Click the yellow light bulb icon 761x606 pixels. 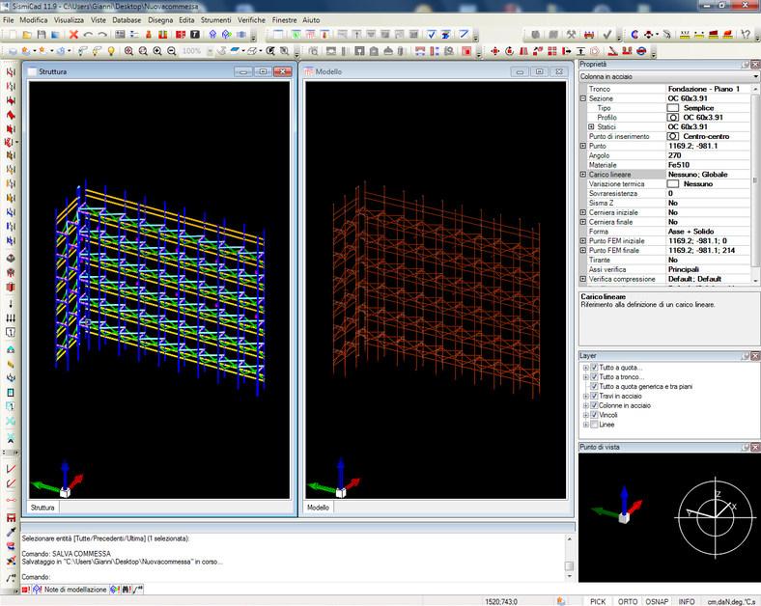pos(110,50)
